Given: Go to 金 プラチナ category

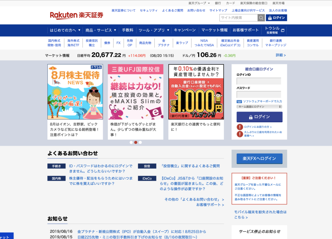Looking at the screenshot, I should click(164, 43).
